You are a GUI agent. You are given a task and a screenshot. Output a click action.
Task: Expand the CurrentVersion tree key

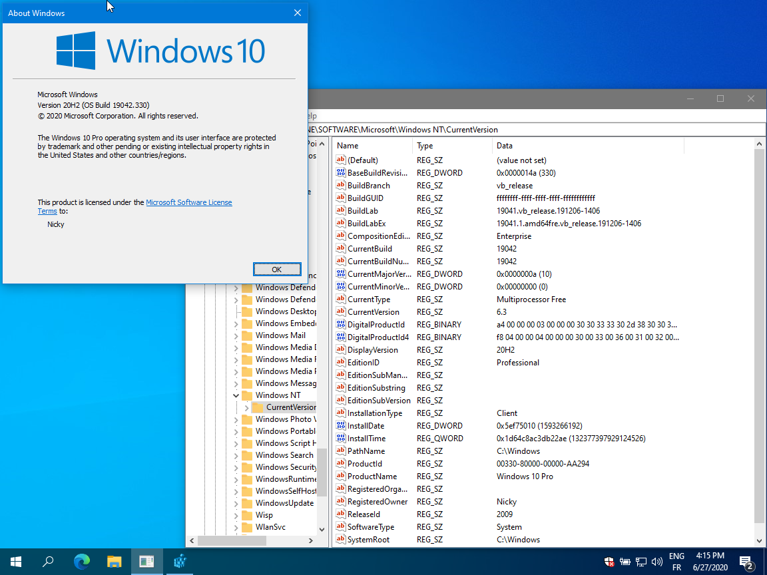[246, 407]
